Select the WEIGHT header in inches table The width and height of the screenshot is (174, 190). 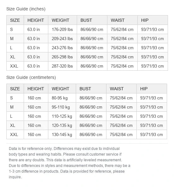[63, 20]
